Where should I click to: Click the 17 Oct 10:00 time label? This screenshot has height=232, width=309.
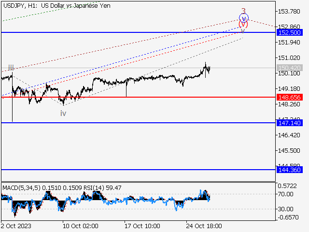tap(142, 226)
